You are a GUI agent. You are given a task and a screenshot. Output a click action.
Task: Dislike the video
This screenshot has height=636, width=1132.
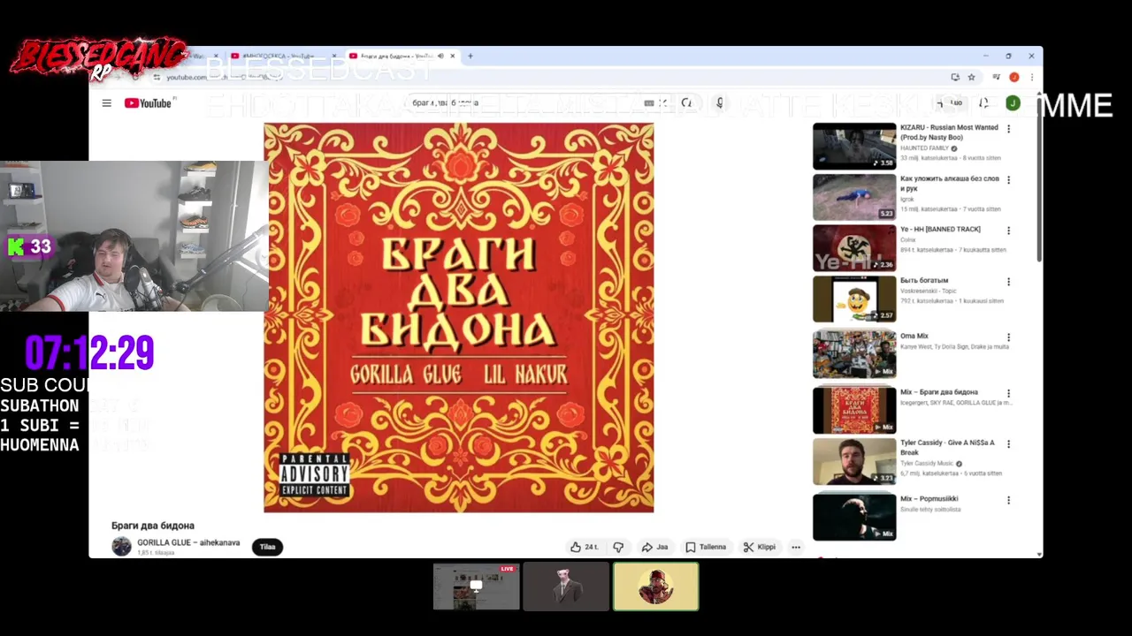coord(618,547)
